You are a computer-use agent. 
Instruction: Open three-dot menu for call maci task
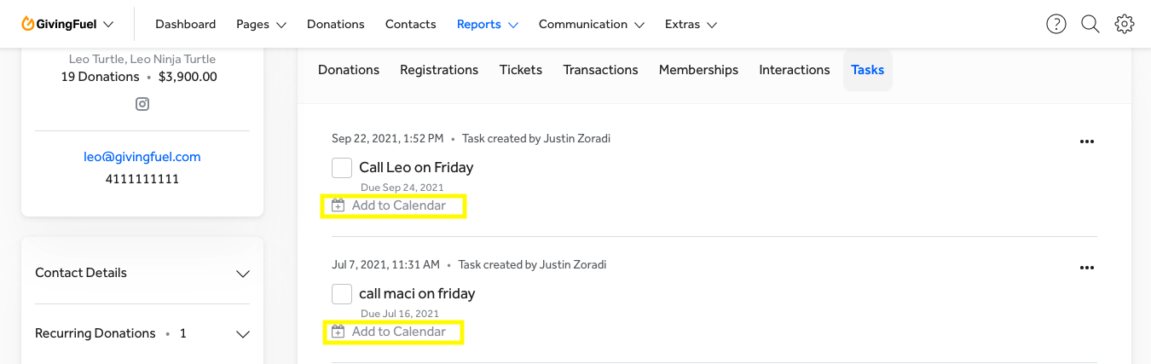click(1086, 268)
